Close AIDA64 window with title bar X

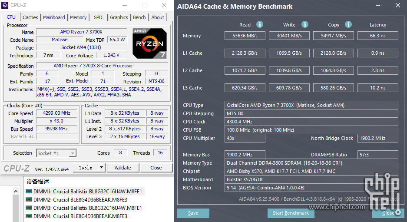tap(397, 6)
